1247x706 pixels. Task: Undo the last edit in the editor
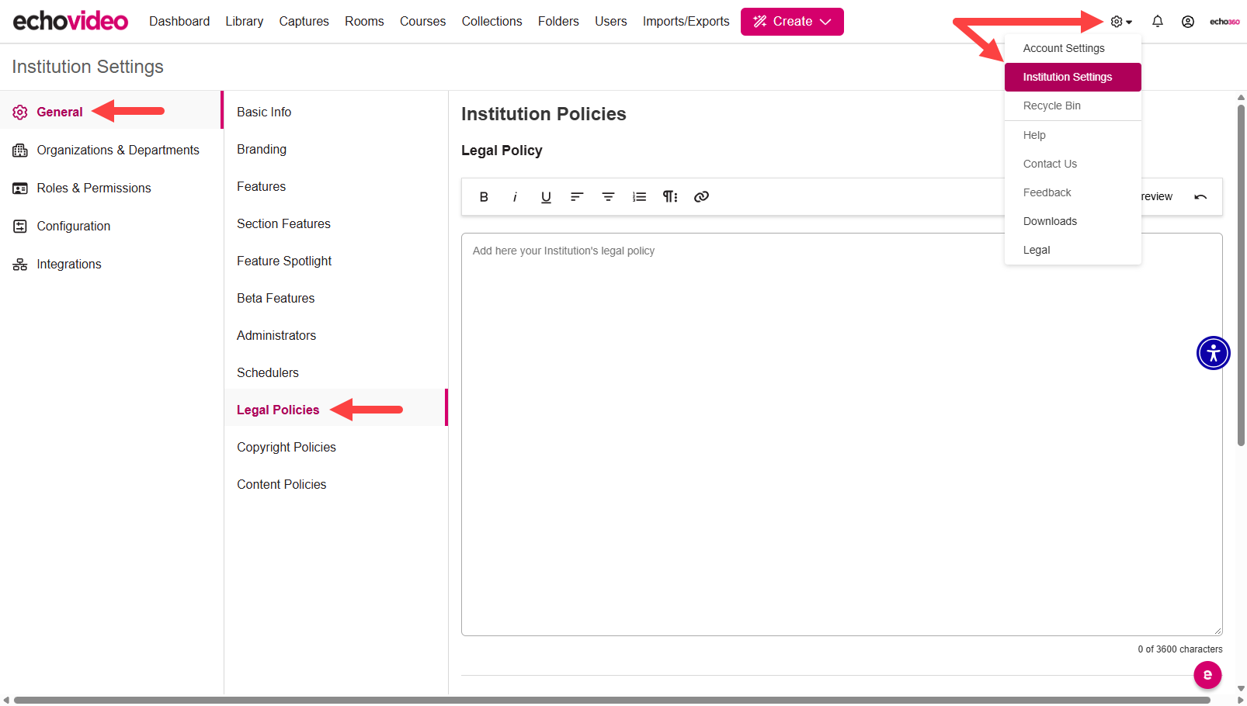pyautogui.click(x=1200, y=197)
